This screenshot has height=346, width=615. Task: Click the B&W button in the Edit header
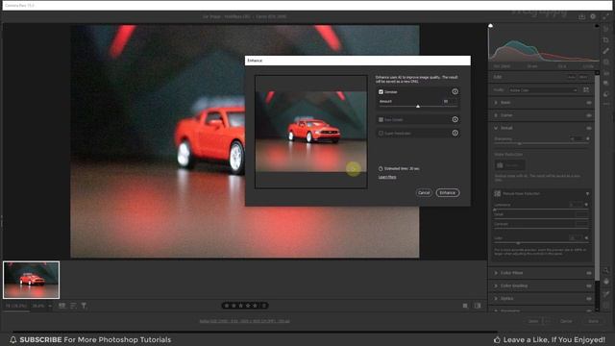click(x=583, y=77)
